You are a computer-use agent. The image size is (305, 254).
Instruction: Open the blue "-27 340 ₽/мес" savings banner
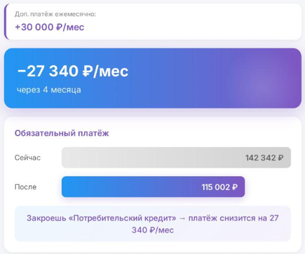click(x=152, y=77)
